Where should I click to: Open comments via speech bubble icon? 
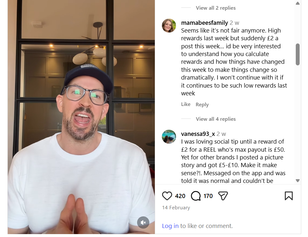coord(196,196)
